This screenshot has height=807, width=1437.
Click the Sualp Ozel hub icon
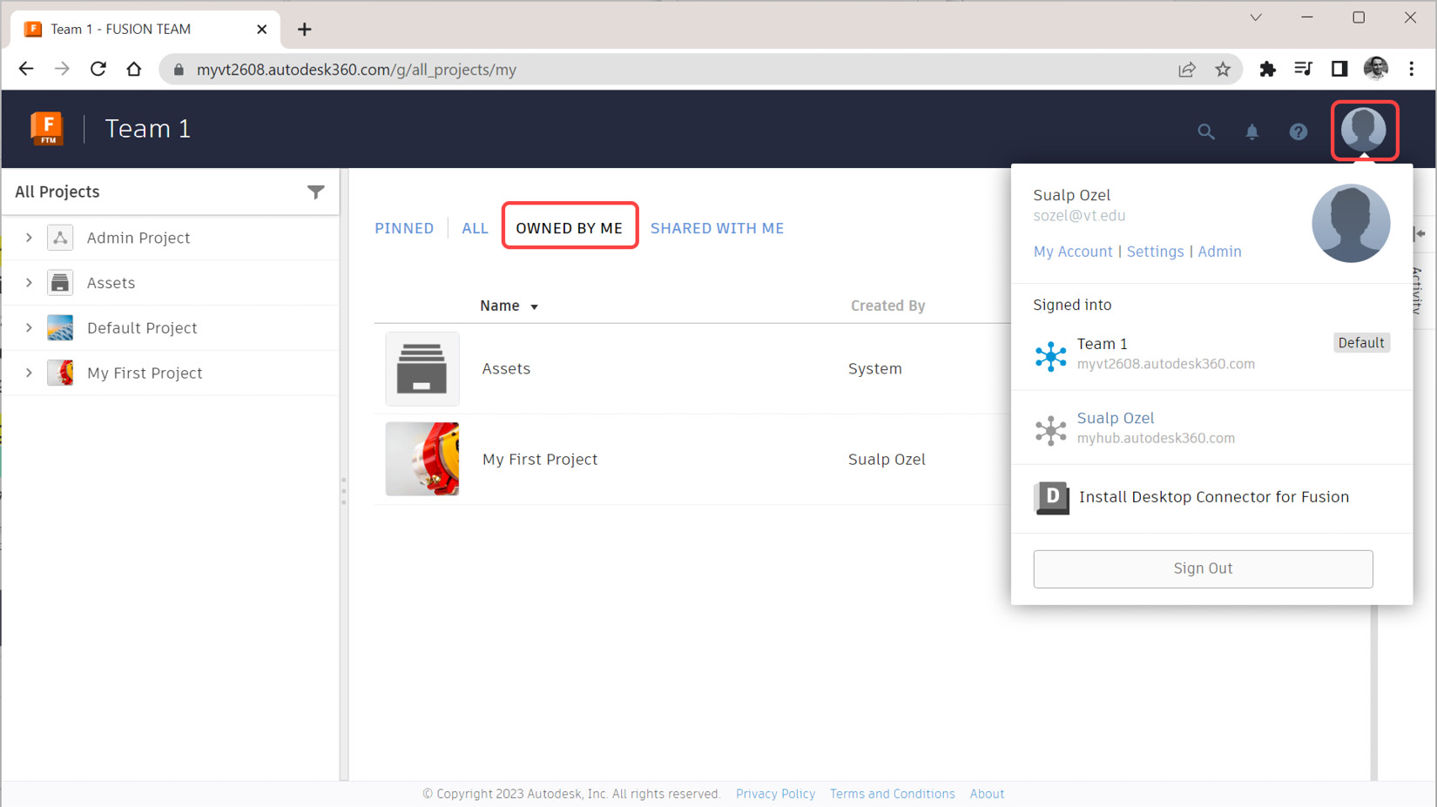(x=1050, y=430)
